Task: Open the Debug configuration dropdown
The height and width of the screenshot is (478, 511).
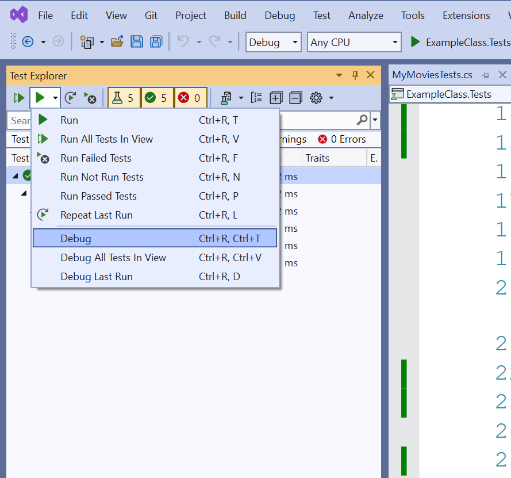Action: 273,42
